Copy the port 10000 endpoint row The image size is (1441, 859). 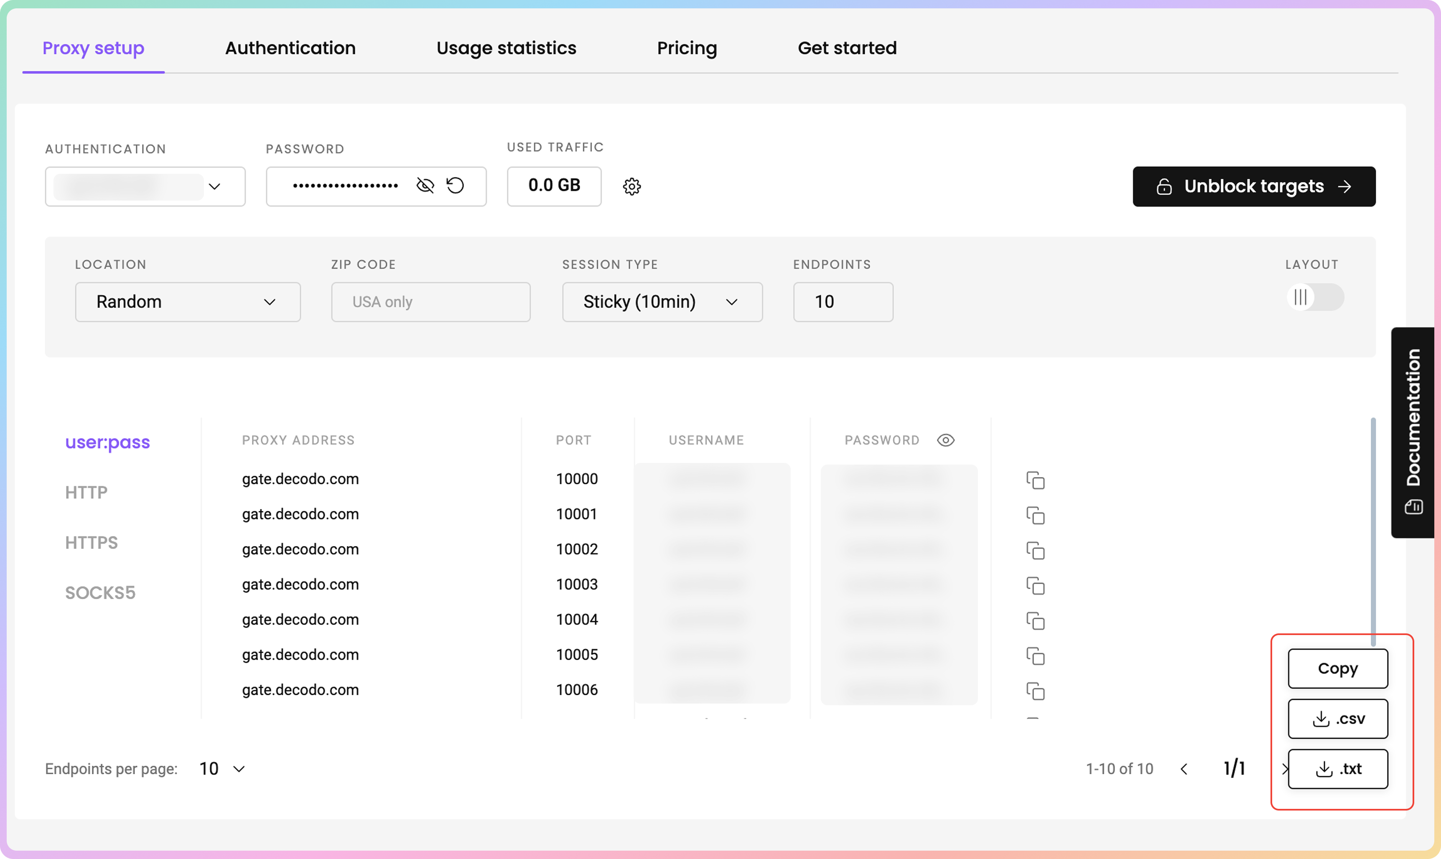point(1035,480)
